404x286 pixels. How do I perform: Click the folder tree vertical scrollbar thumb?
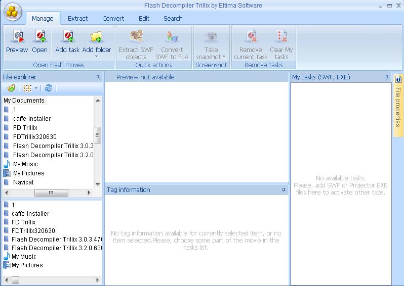tap(98, 135)
